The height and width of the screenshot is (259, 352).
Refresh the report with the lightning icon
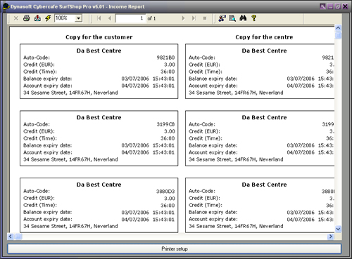click(48, 18)
